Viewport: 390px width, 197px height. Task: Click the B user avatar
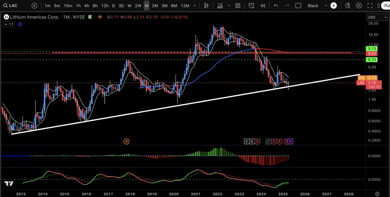coord(333,6)
